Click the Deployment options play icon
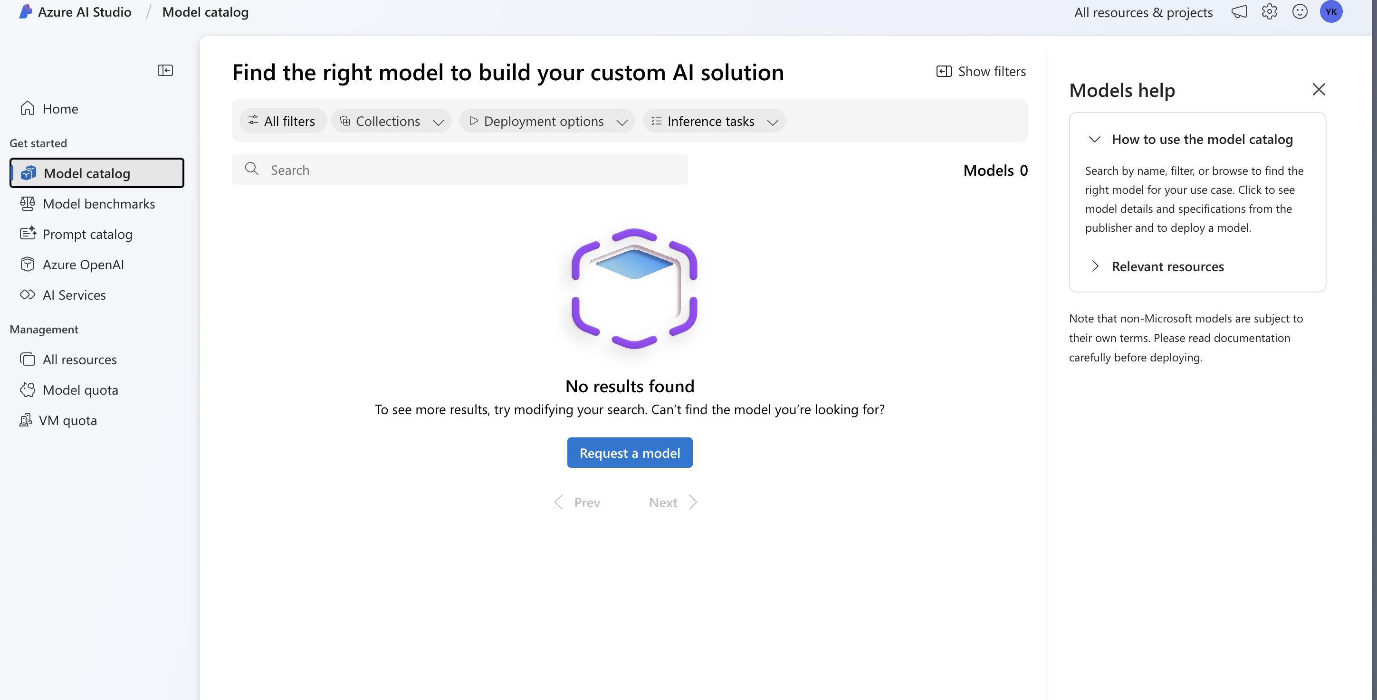This screenshot has width=1377, height=700. coord(474,121)
